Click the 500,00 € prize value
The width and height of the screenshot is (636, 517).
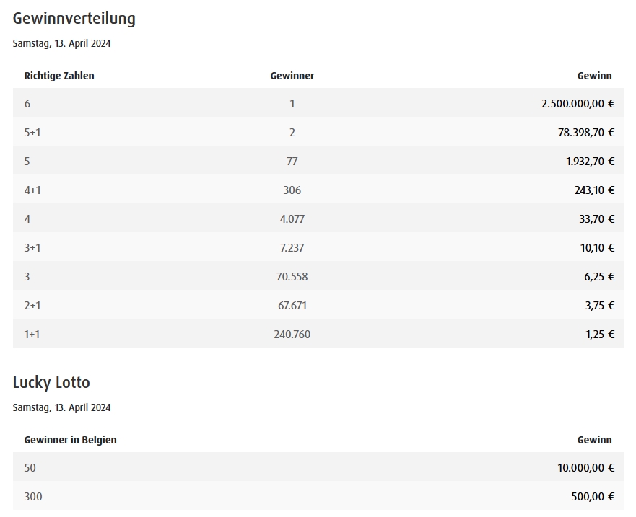tap(593, 497)
